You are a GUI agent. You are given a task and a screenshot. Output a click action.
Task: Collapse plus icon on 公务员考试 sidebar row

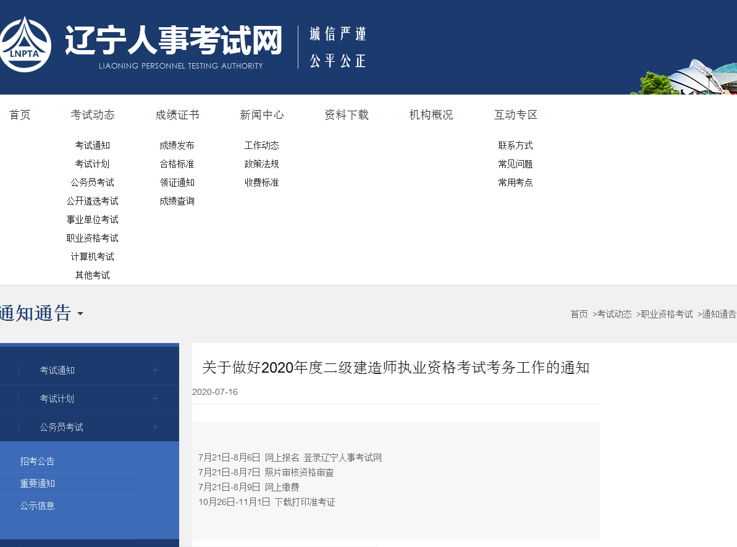pyautogui.click(x=155, y=426)
